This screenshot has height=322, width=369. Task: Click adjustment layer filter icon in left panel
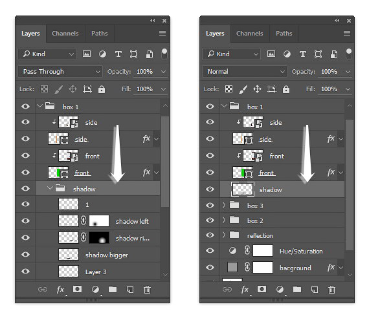(102, 54)
